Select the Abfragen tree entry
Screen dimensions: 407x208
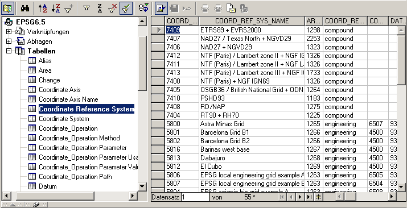click(39, 41)
